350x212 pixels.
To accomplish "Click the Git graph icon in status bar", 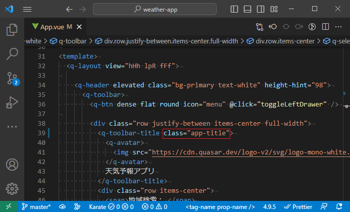I will click(x=77, y=207).
